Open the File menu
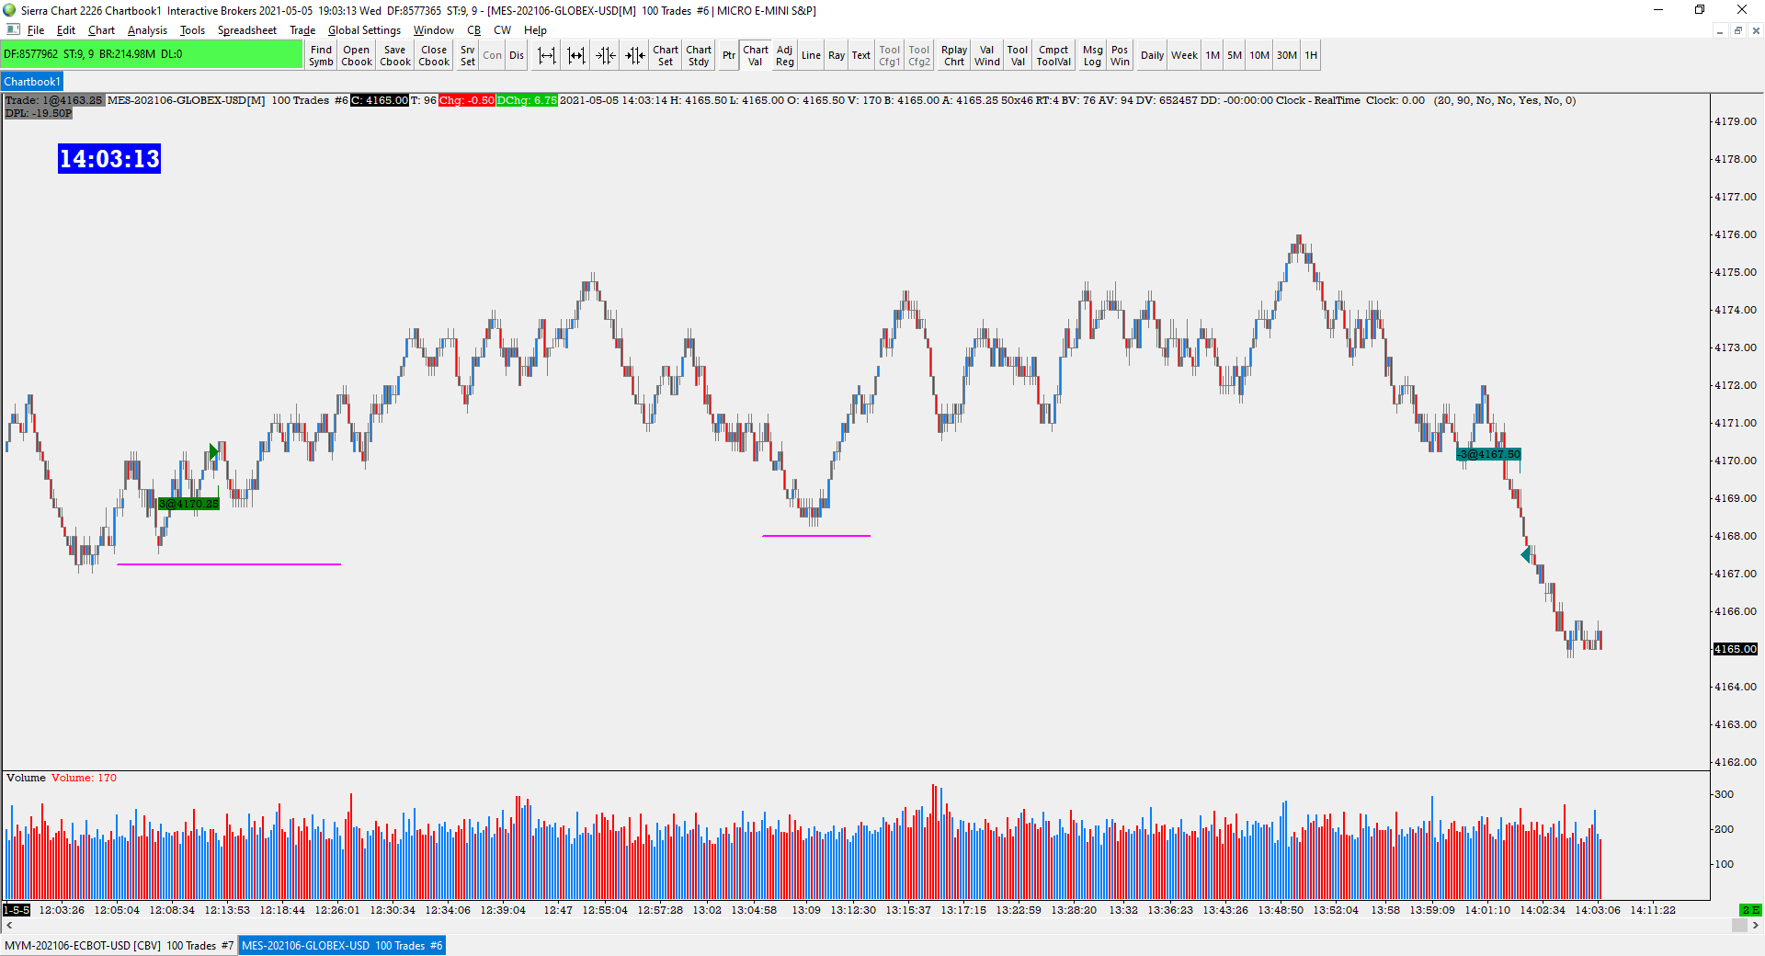The width and height of the screenshot is (1765, 956). pos(36,30)
